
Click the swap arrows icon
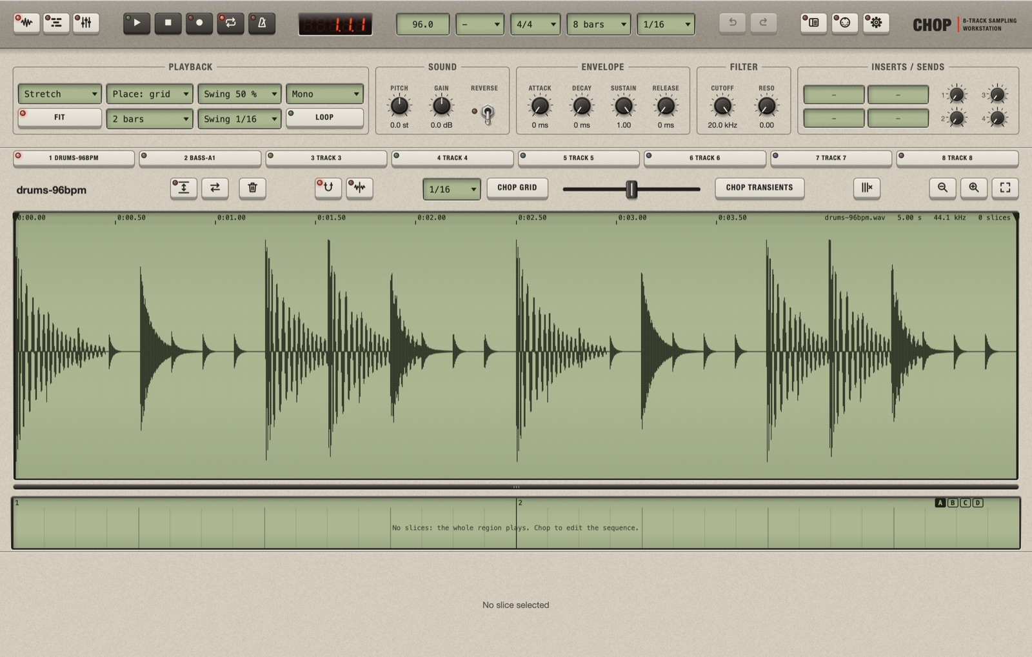pos(215,188)
